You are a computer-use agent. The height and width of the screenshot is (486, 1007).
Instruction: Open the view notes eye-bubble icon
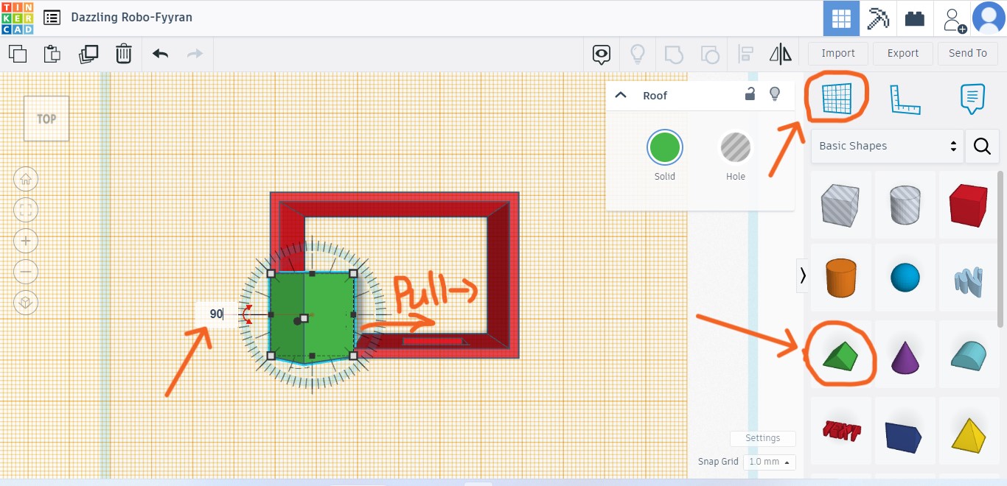point(602,54)
